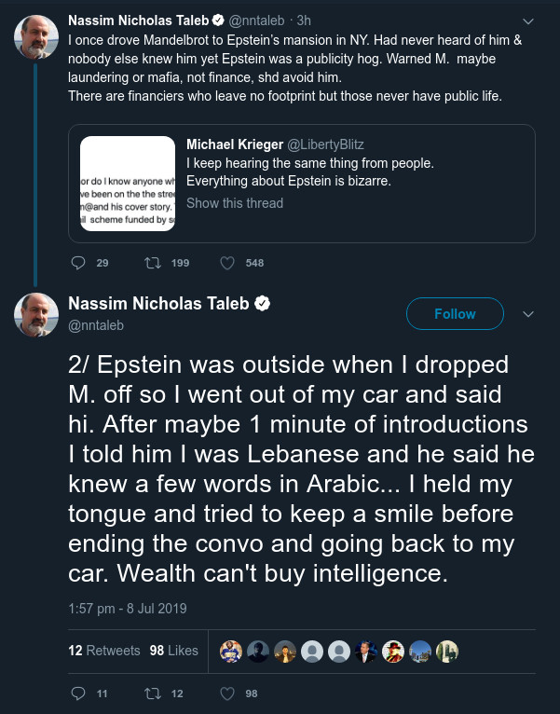Viewport: 560px width, 714px height.
Task: Retweet the first tweet with 199 retweets
Action: point(151,263)
